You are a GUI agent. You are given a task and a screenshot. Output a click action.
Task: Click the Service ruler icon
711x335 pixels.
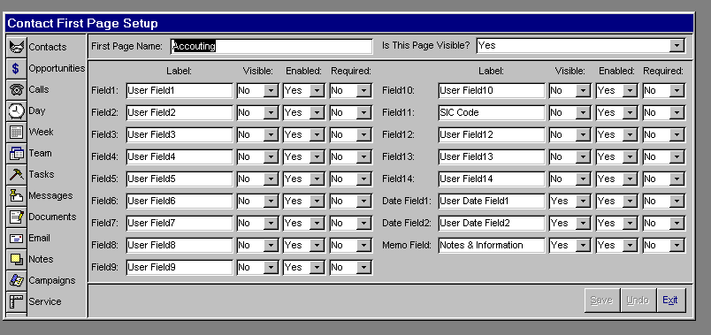16,302
